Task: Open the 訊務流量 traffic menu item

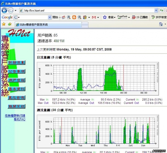Action: point(16,62)
